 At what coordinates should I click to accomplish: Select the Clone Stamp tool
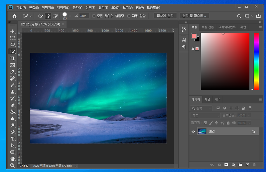(12, 92)
